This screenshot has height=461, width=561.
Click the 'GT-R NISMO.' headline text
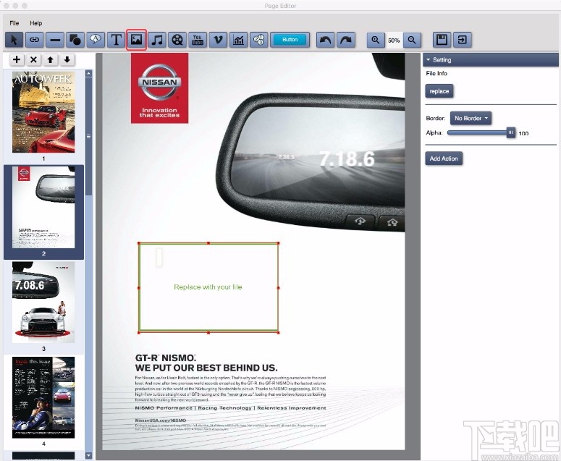point(166,358)
